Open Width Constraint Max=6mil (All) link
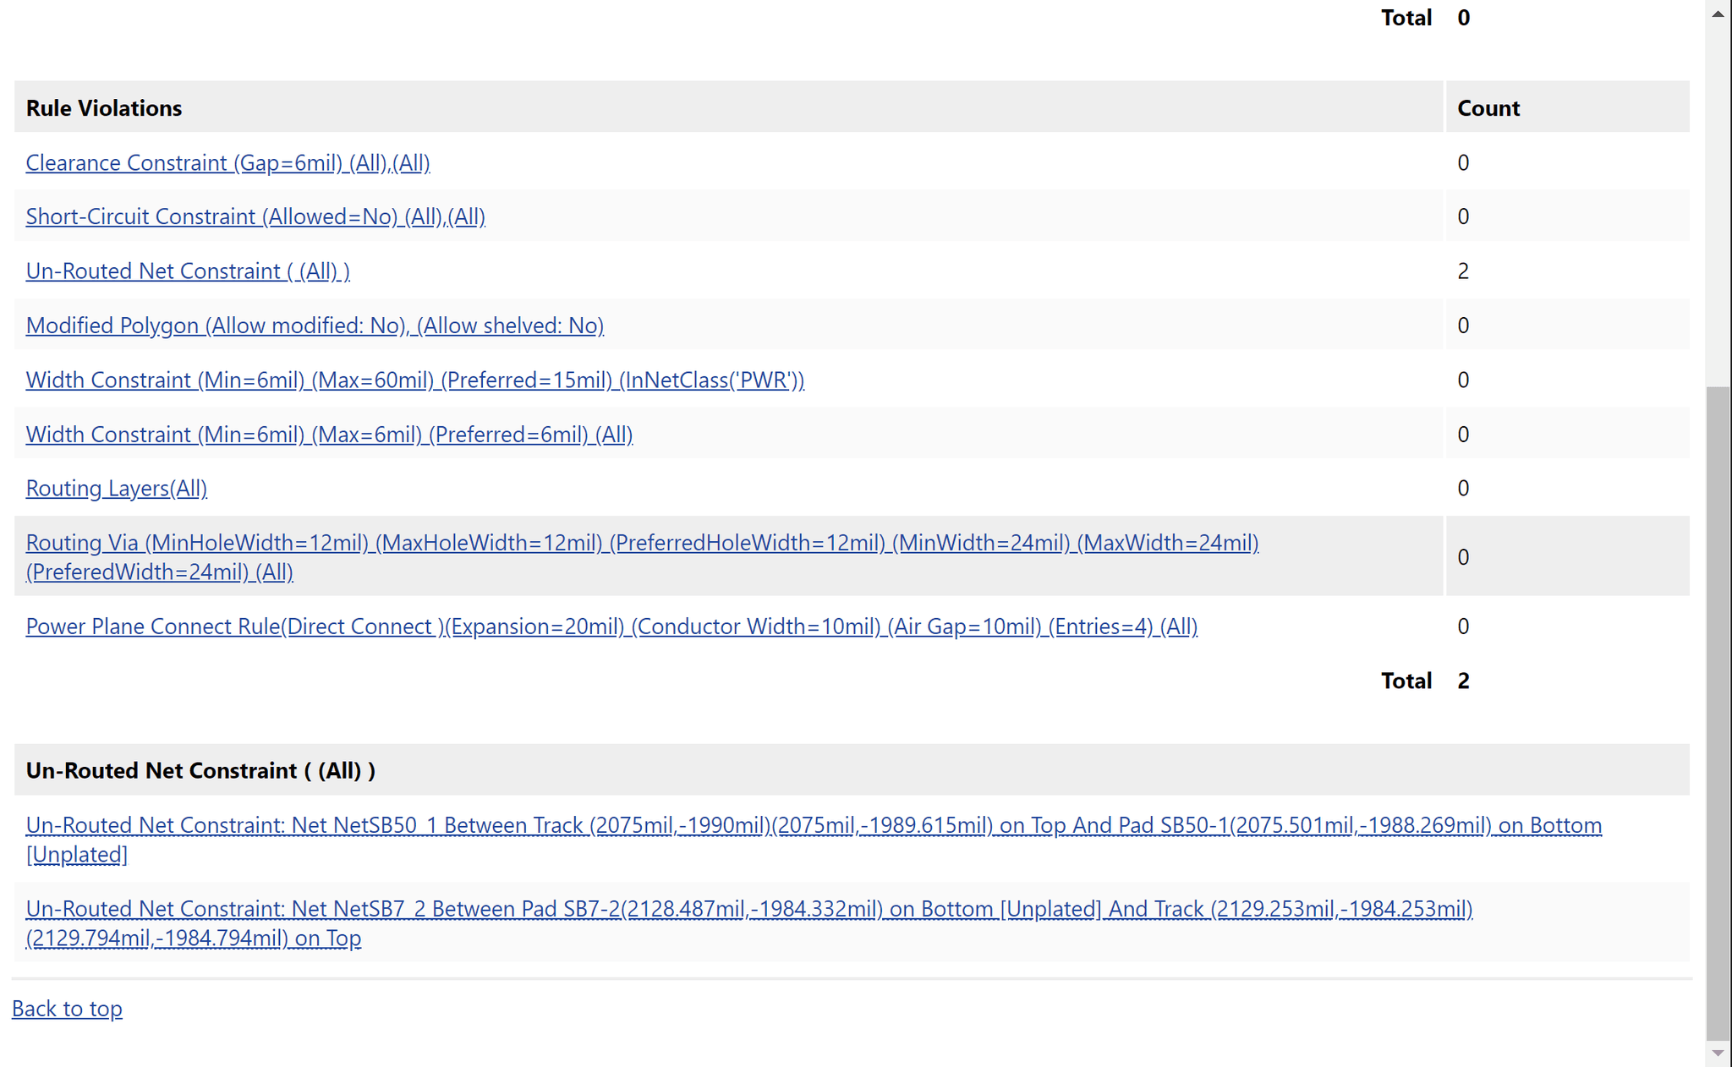The height and width of the screenshot is (1067, 1732). [329, 434]
